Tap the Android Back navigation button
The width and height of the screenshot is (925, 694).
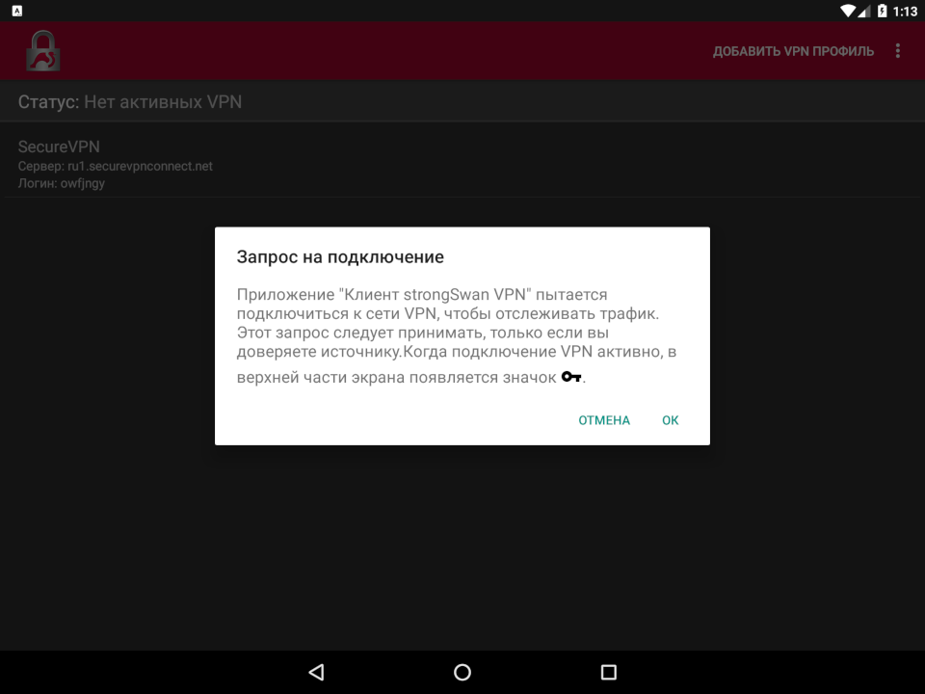(x=317, y=672)
